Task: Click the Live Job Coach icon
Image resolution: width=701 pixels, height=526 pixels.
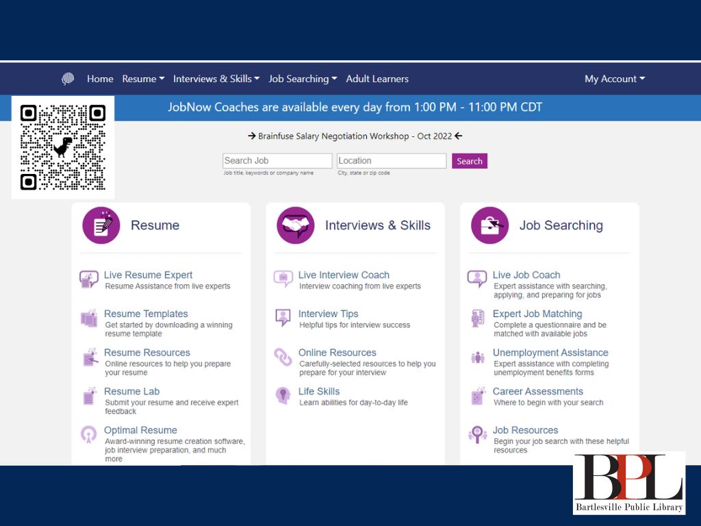Action: 477,279
